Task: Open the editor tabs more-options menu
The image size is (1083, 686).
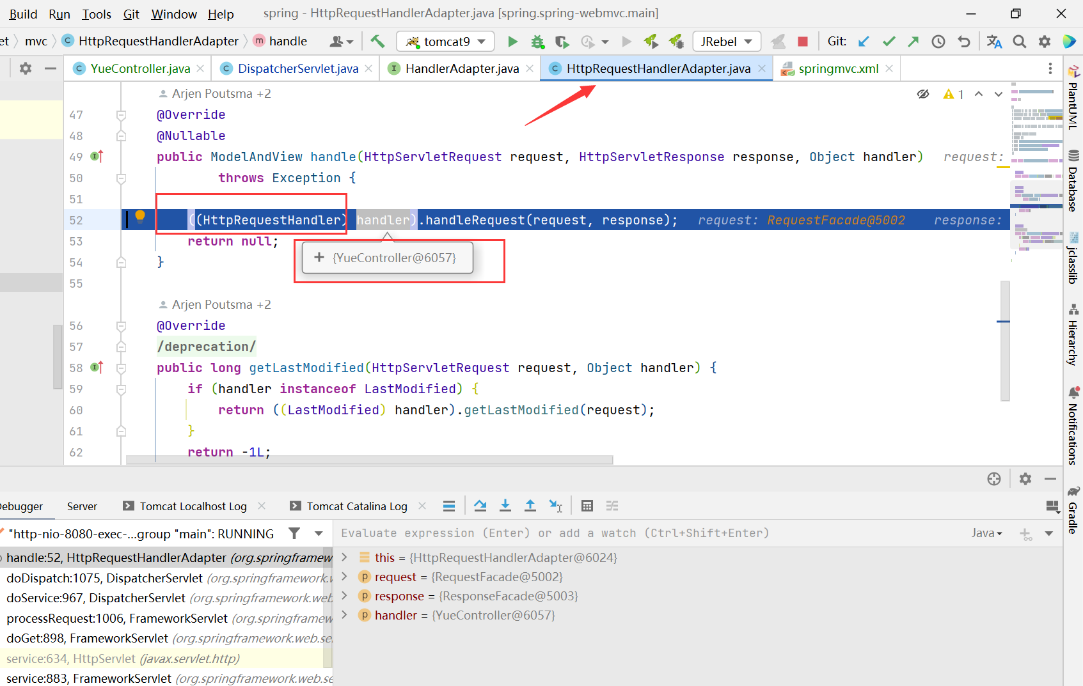Action: tap(1050, 68)
